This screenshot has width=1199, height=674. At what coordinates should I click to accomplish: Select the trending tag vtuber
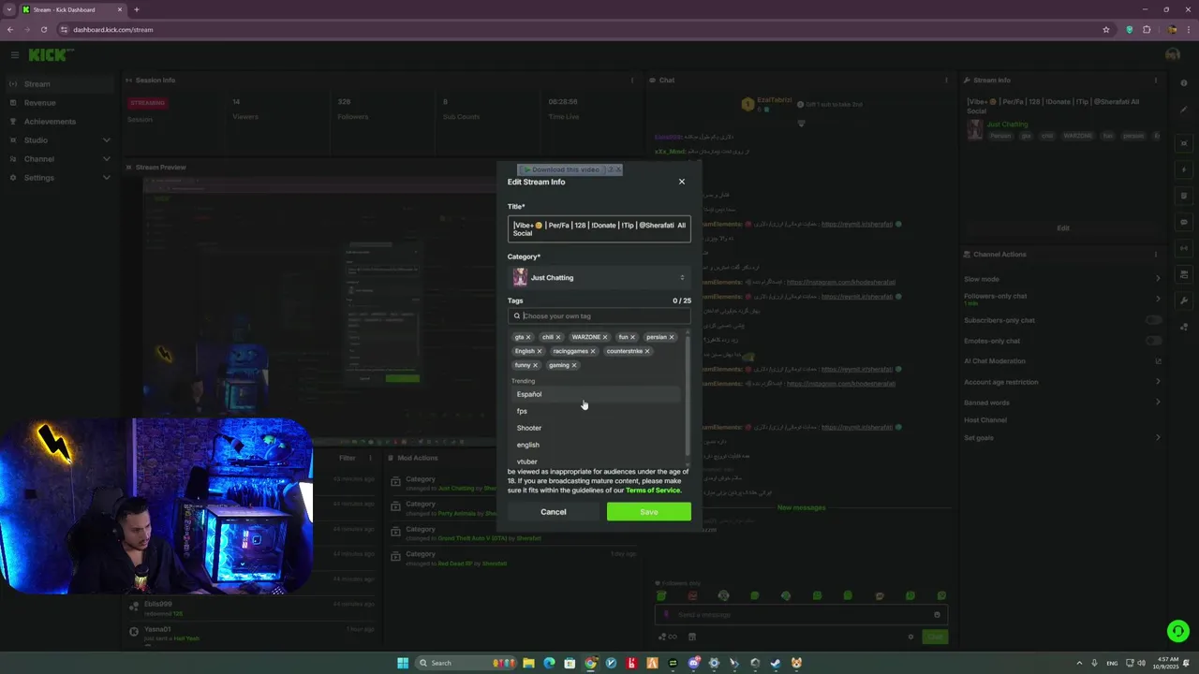point(596,461)
